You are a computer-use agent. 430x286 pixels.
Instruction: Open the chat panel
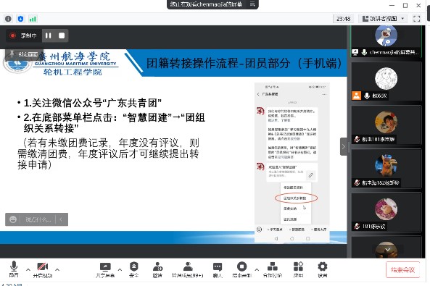click(x=218, y=269)
